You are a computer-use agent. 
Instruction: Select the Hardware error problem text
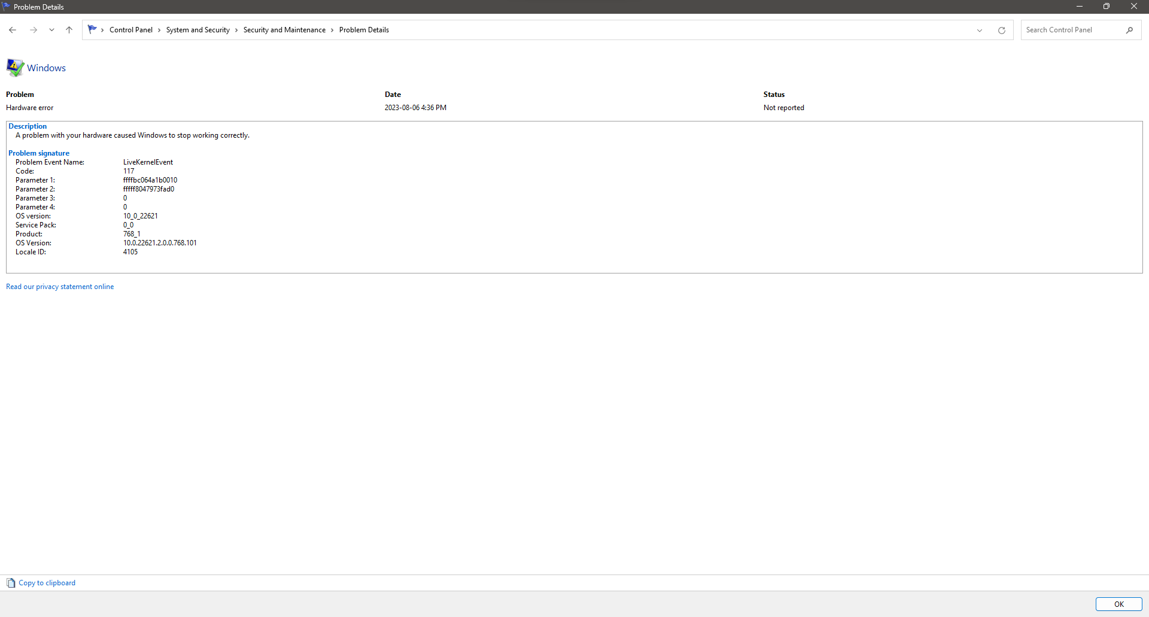point(30,108)
